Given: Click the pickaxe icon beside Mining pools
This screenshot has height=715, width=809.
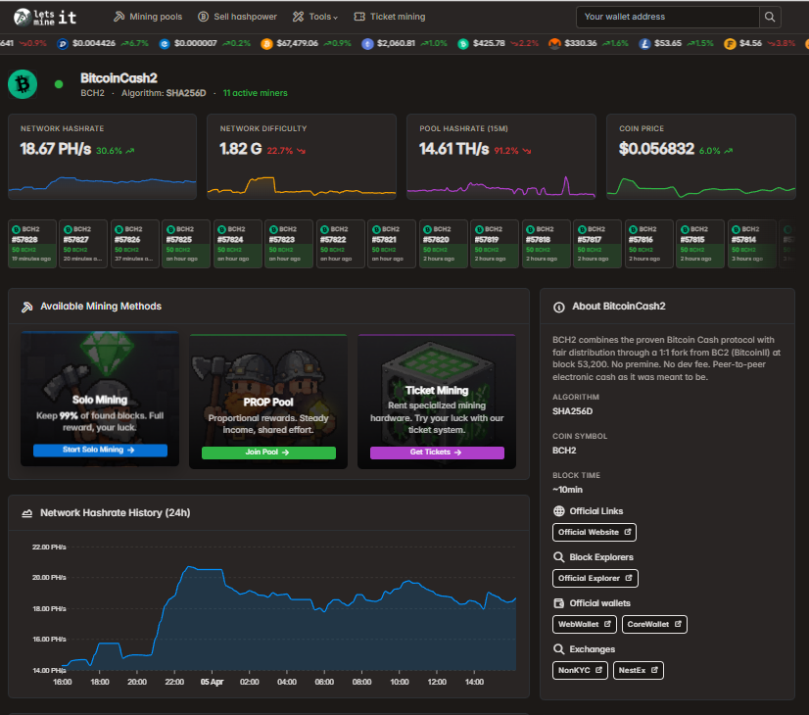Looking at the screenshot, I should [x=121, y=16].
